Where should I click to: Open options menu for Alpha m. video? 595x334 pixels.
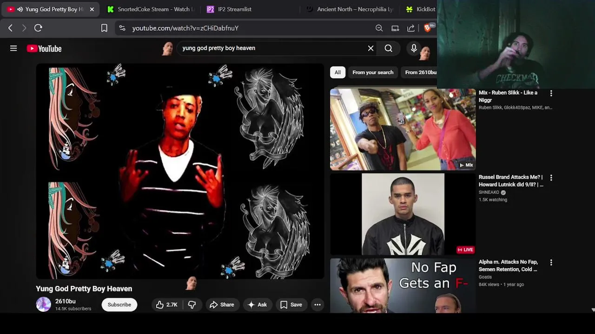tap(551, 263)
